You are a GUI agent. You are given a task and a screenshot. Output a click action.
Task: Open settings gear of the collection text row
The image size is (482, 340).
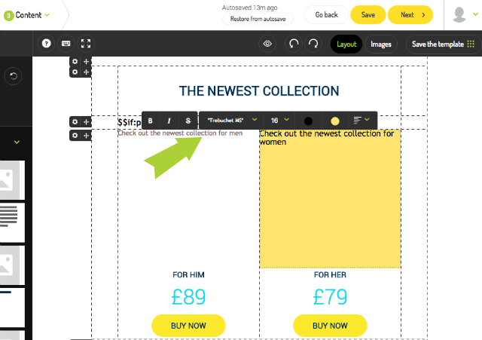click(x=75, y=136)
